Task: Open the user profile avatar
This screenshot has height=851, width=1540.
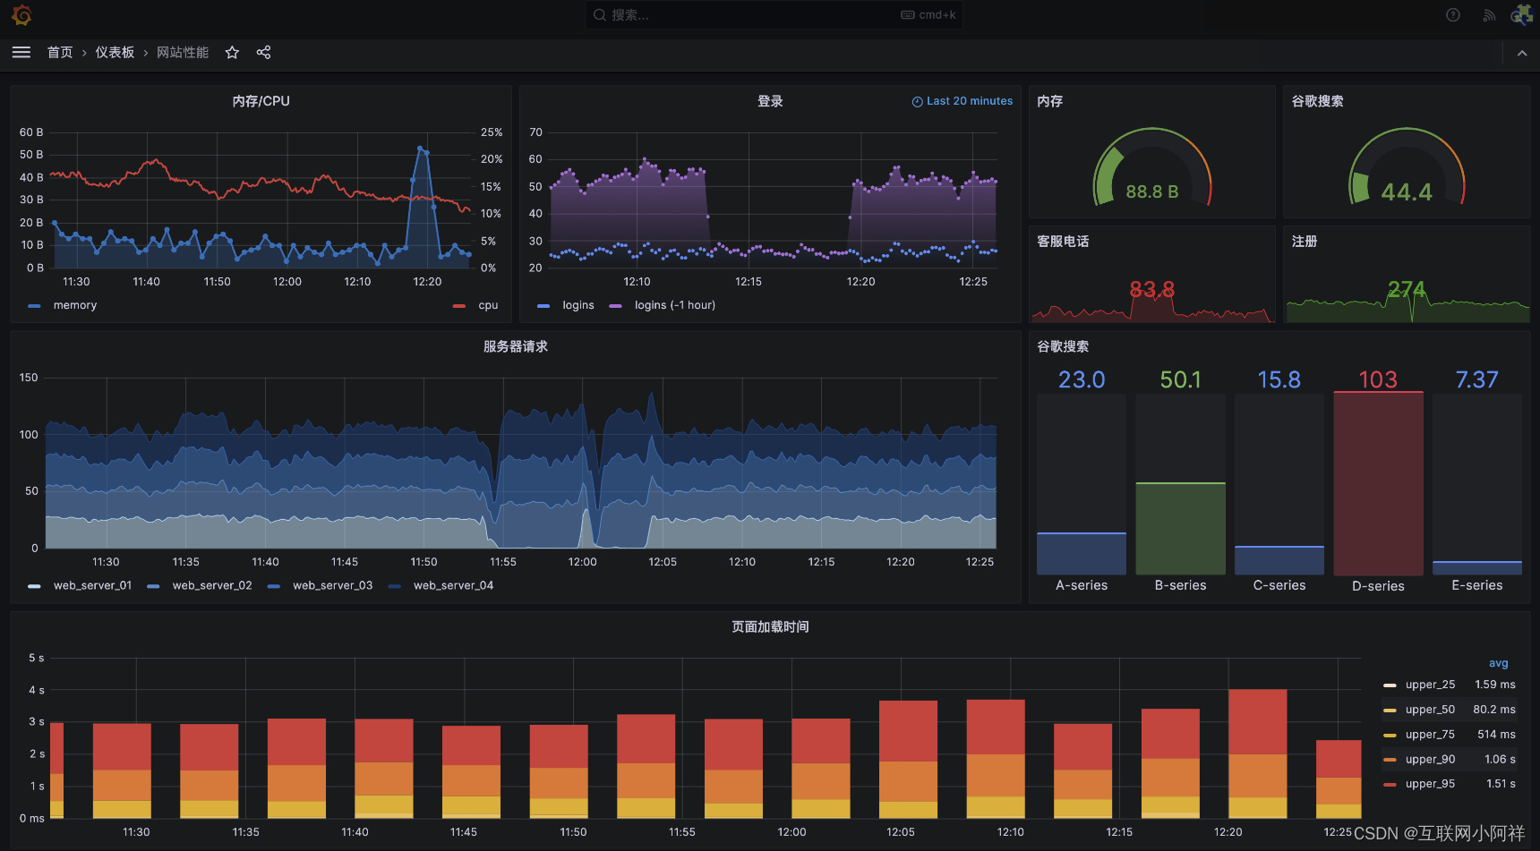Action: (x=1522, y=15)
